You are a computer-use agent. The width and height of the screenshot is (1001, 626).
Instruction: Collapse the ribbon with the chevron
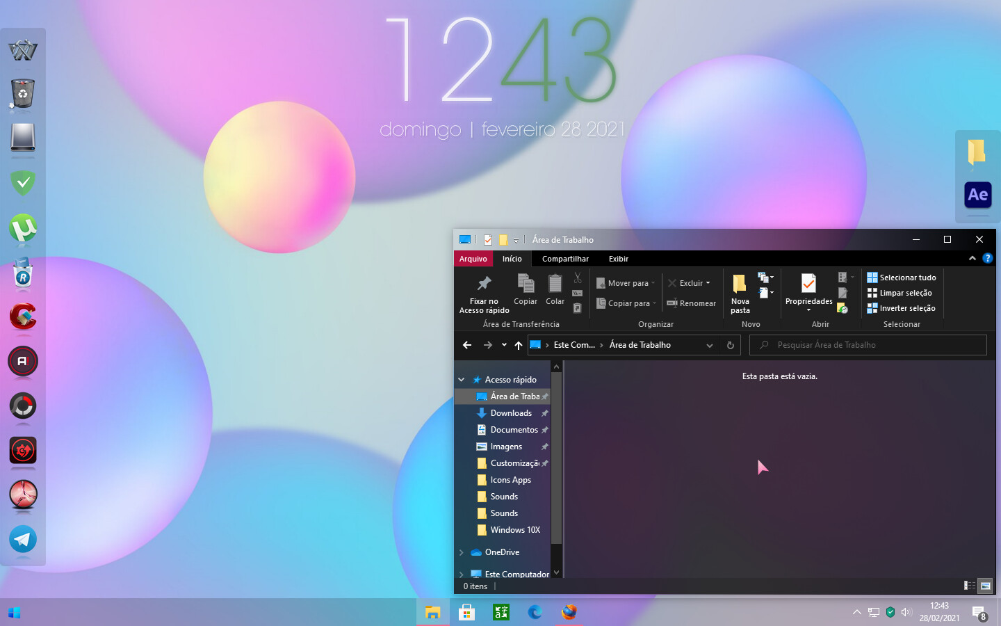[972, 258]
